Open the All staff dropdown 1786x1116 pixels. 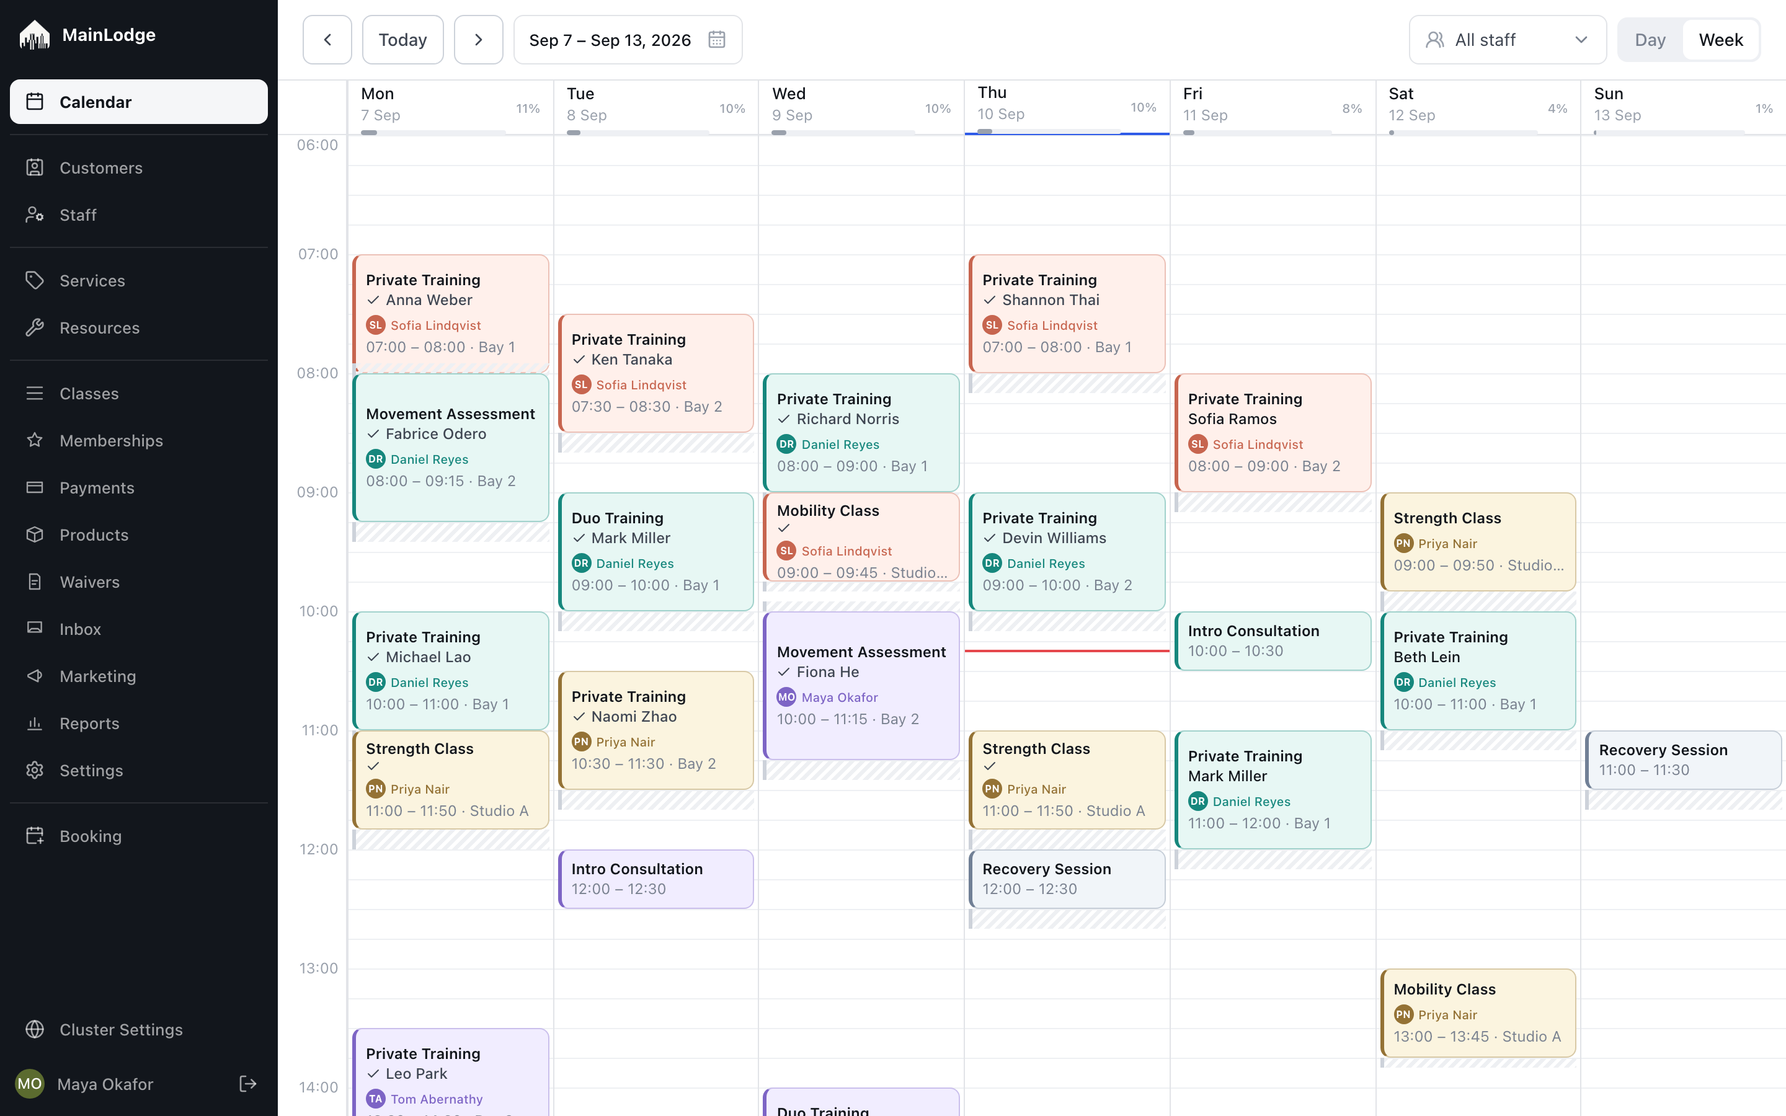coord(1507,40)
